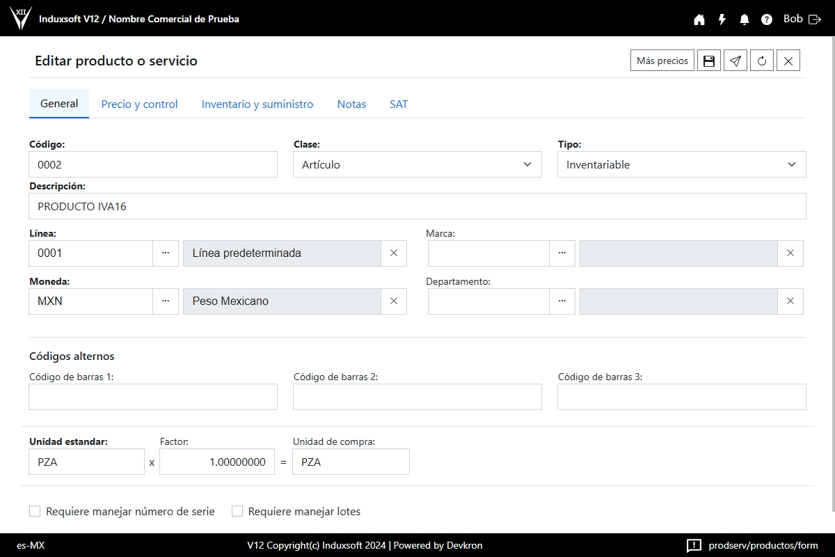Enable Requiere manejar número de serie

[35, 512]
